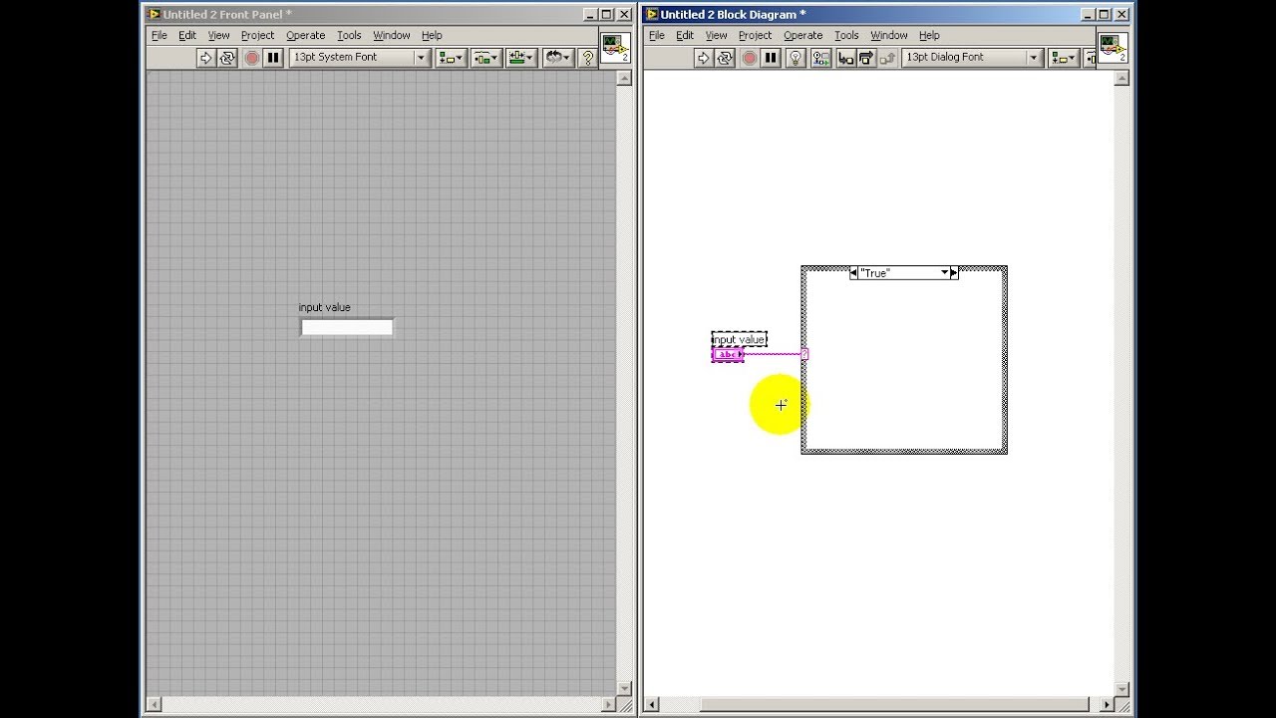Click Run arrow in Block Diagram toolbar

[703, 58]
